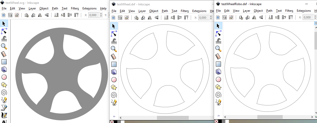This screenshot has width=317, height=123.
Task: Click the X coordinate field in testWheel.dxf
Action: 204,18
